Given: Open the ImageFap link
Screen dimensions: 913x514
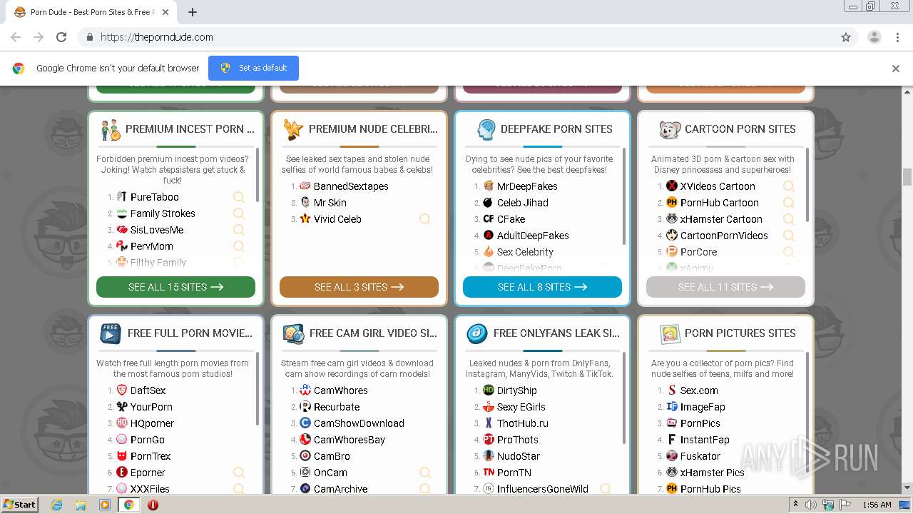Looking at the screenshot, I should (x=703, y=407).
